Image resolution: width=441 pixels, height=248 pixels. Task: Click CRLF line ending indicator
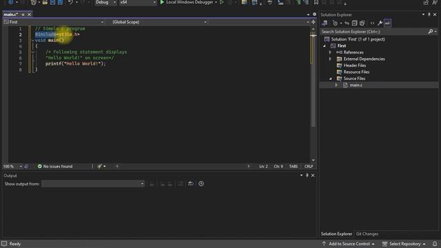point(309,166)
